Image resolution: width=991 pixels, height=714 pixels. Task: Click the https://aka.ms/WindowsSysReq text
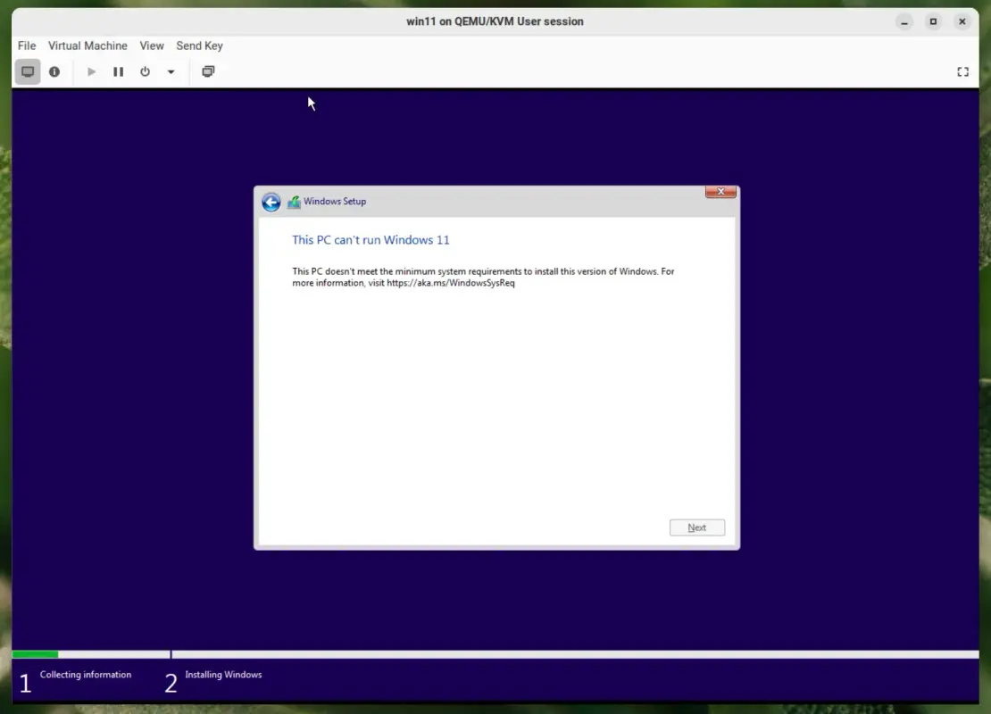(451, 283)
